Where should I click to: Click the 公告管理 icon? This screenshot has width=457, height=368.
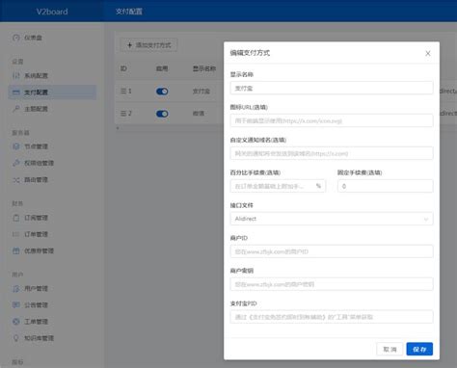click(16, 304)
